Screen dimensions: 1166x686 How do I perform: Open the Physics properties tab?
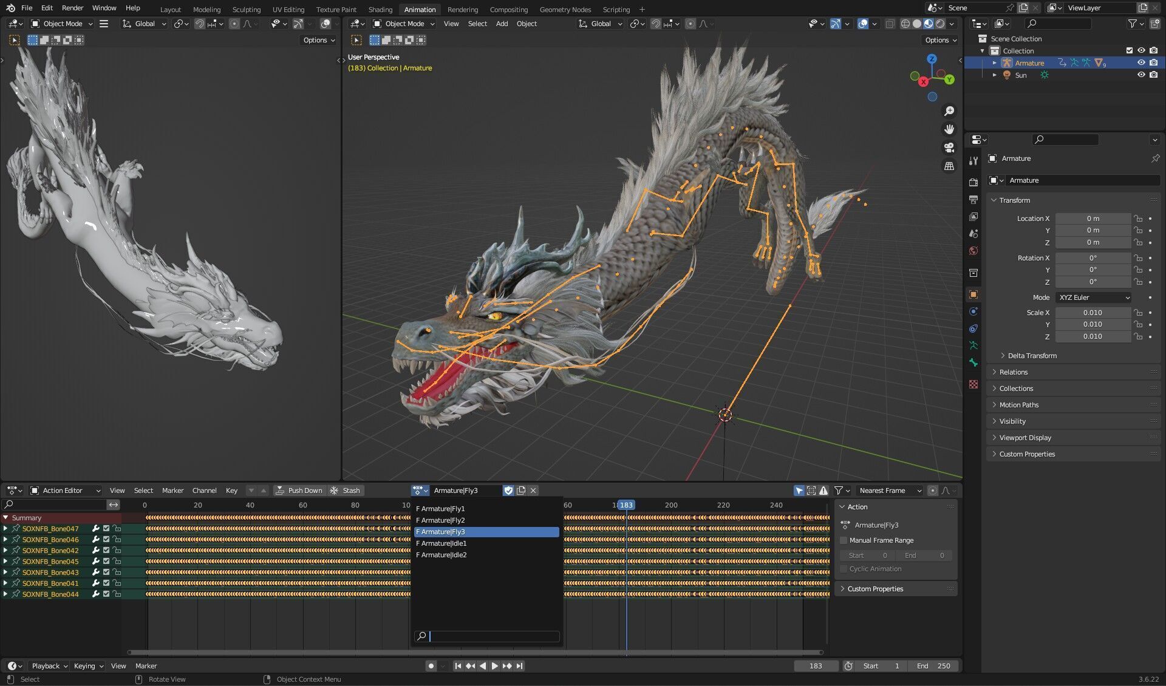click(973, 311)
